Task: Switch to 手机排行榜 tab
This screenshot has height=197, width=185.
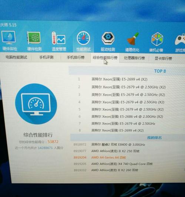Action: [75, 58]
